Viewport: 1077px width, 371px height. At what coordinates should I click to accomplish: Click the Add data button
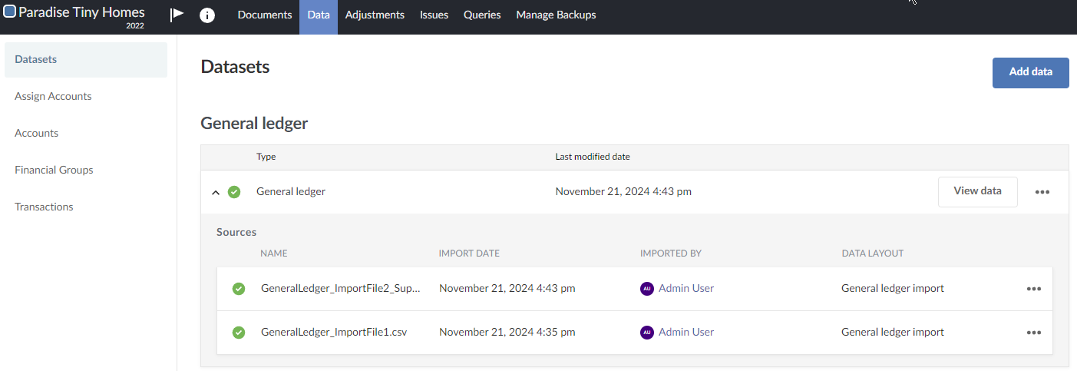(x=1030, y=72)
